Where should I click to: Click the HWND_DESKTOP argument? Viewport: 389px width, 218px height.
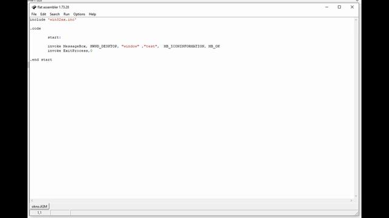(103, 47)
